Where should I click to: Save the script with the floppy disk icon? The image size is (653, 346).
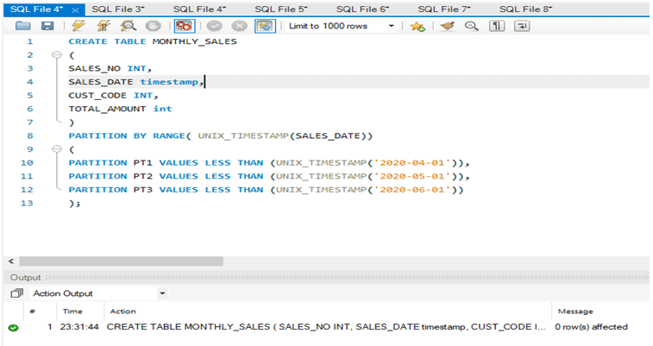point(47,26)
